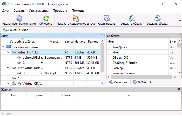This screenshot has height=116, width=182.
Task: Click the 40.00 GB size cell
Action: 93,73
